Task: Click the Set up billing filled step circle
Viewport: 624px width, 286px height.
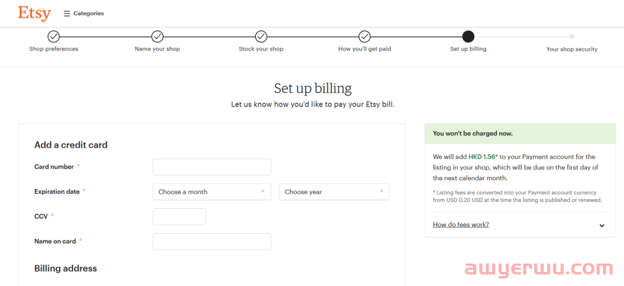Action: point(469,36)
